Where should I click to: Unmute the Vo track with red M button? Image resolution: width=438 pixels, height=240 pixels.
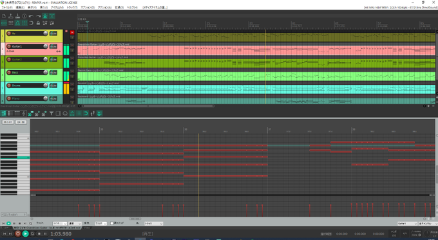point(72,32)
